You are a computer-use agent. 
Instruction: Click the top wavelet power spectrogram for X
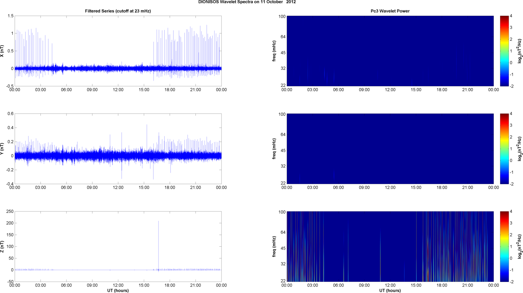390,51
